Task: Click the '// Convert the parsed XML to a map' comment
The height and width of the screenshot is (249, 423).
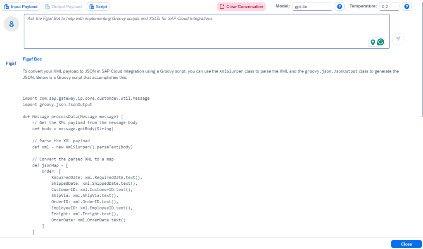Action: click(x=73, y=159)
